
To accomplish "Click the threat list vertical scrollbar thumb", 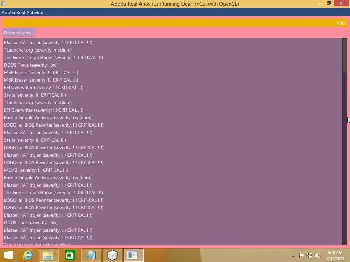I will 345,55.
